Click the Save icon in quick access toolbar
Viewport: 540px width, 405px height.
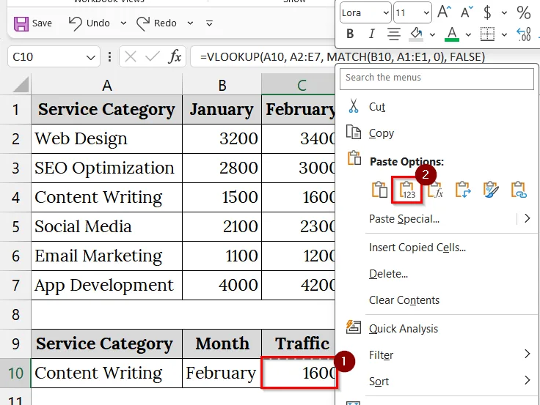pyautogui.click(x=21, y=23)
